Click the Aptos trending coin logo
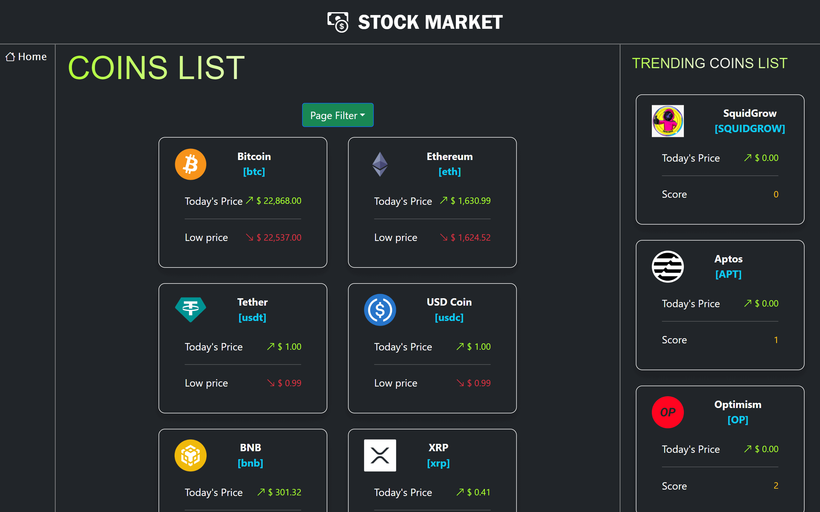The image size is (820, 512). (668, 267)
